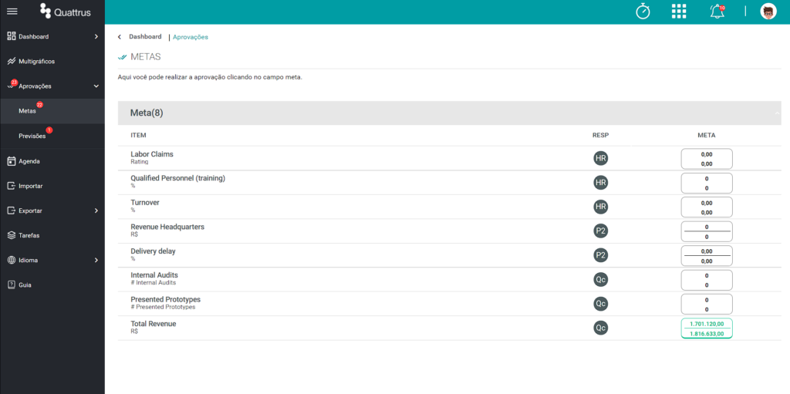Click the HR badge for Qualified Personnel
The width and height of the screenshot is (790, 394).
(600, 183)
